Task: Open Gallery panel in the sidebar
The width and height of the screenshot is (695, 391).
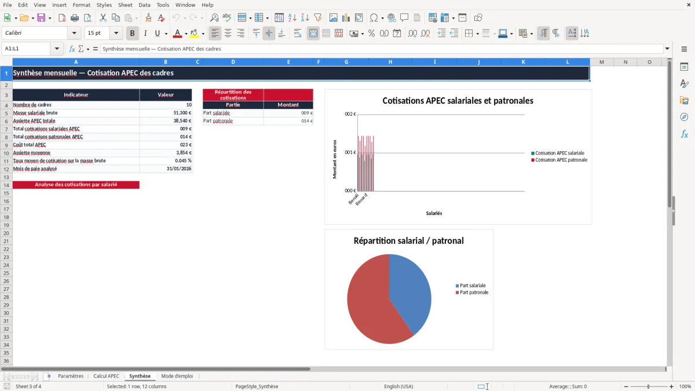Action: coord(684,100)
